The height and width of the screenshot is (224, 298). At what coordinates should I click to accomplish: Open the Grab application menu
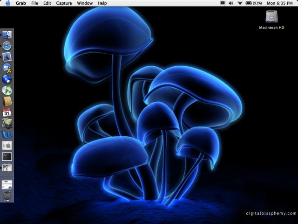pos(20,3)
